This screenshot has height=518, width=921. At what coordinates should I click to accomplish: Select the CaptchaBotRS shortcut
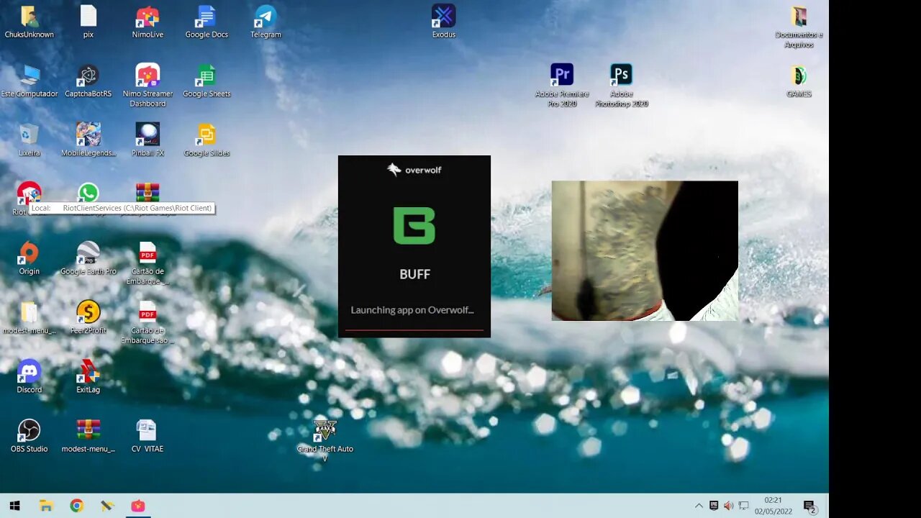[x=88, y=81]
